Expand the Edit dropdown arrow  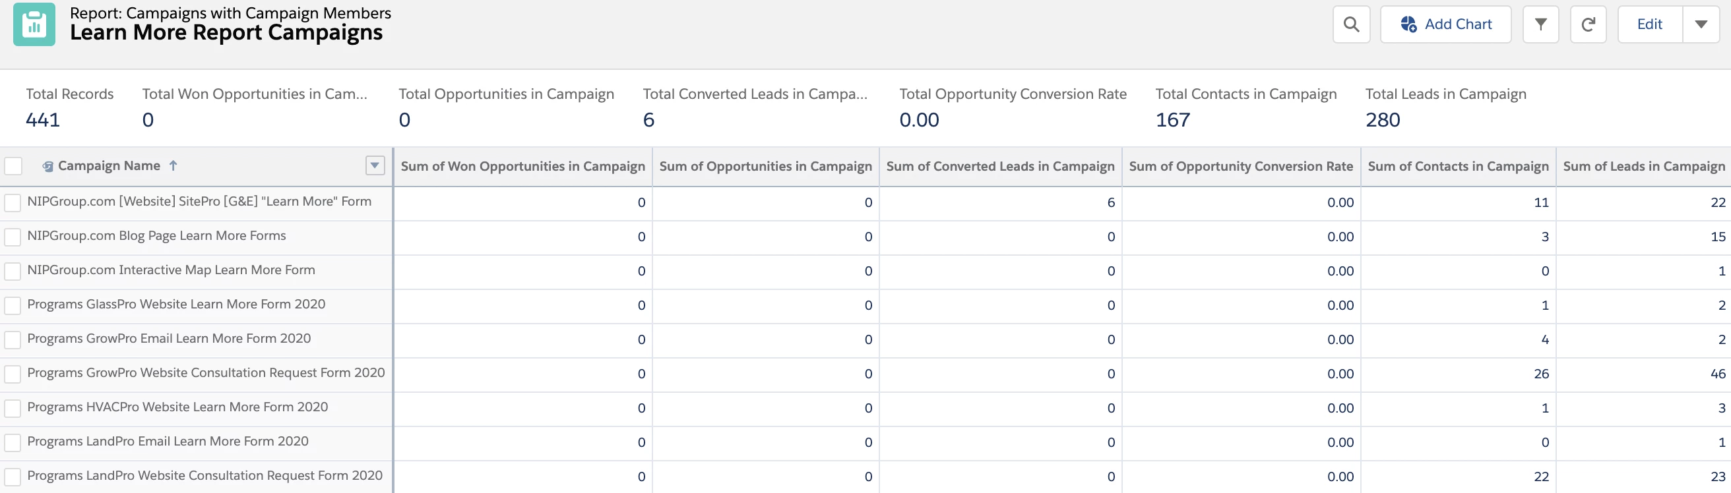point(1701,25)
